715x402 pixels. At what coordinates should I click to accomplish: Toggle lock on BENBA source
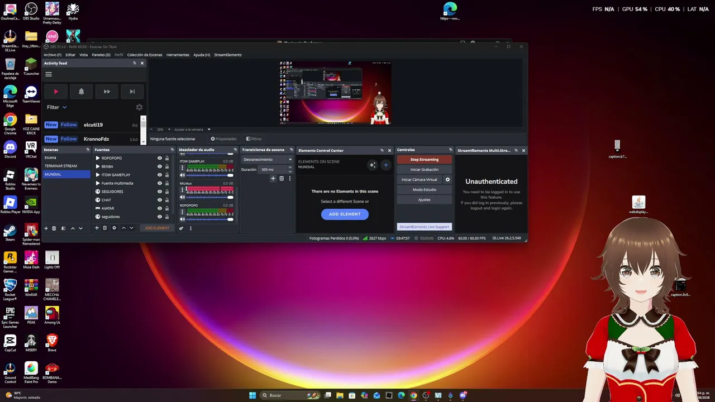[x=166, y=166]
